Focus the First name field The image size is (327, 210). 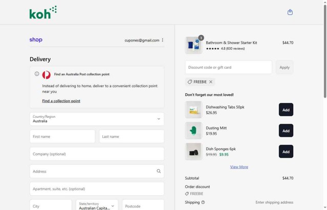[62, 137]
